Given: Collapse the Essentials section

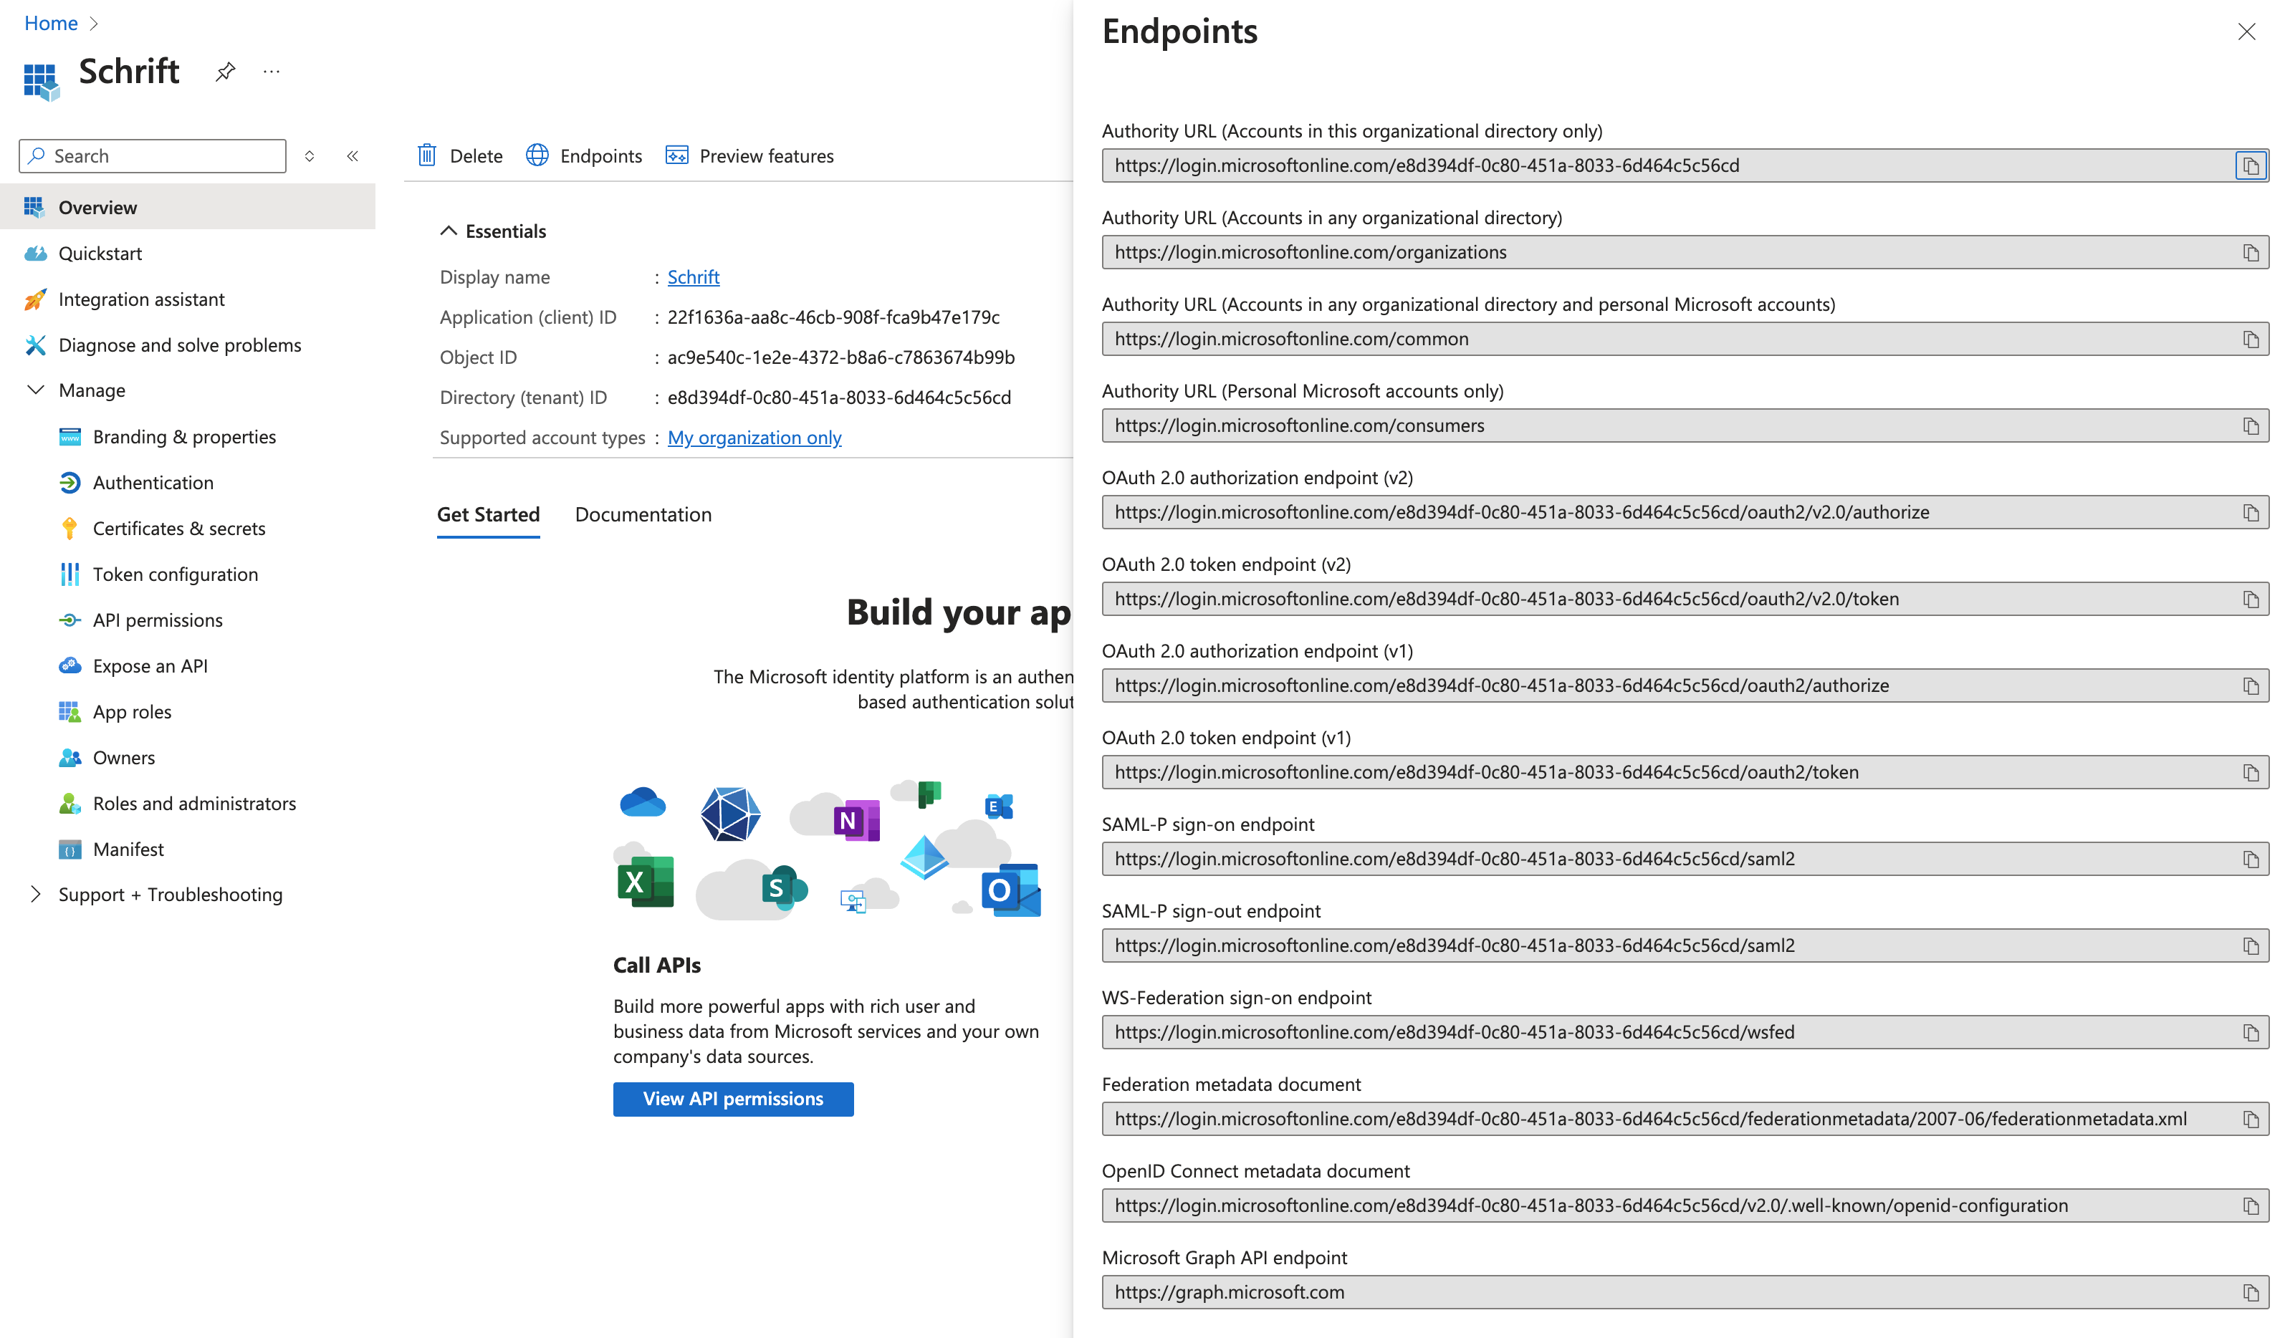Looking at the screenshot, I should pos(449,231).
